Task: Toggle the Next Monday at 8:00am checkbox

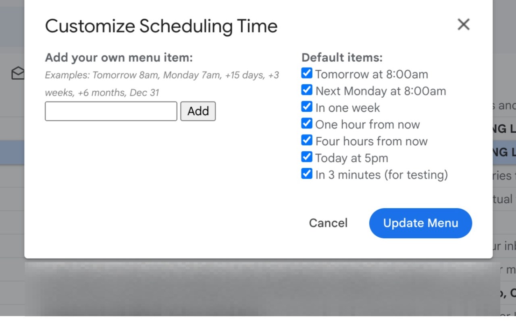Action: [x=307, y=90]
